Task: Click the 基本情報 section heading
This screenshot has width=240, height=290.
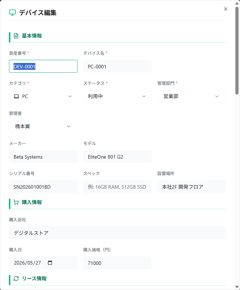Action: click(32, 36)
